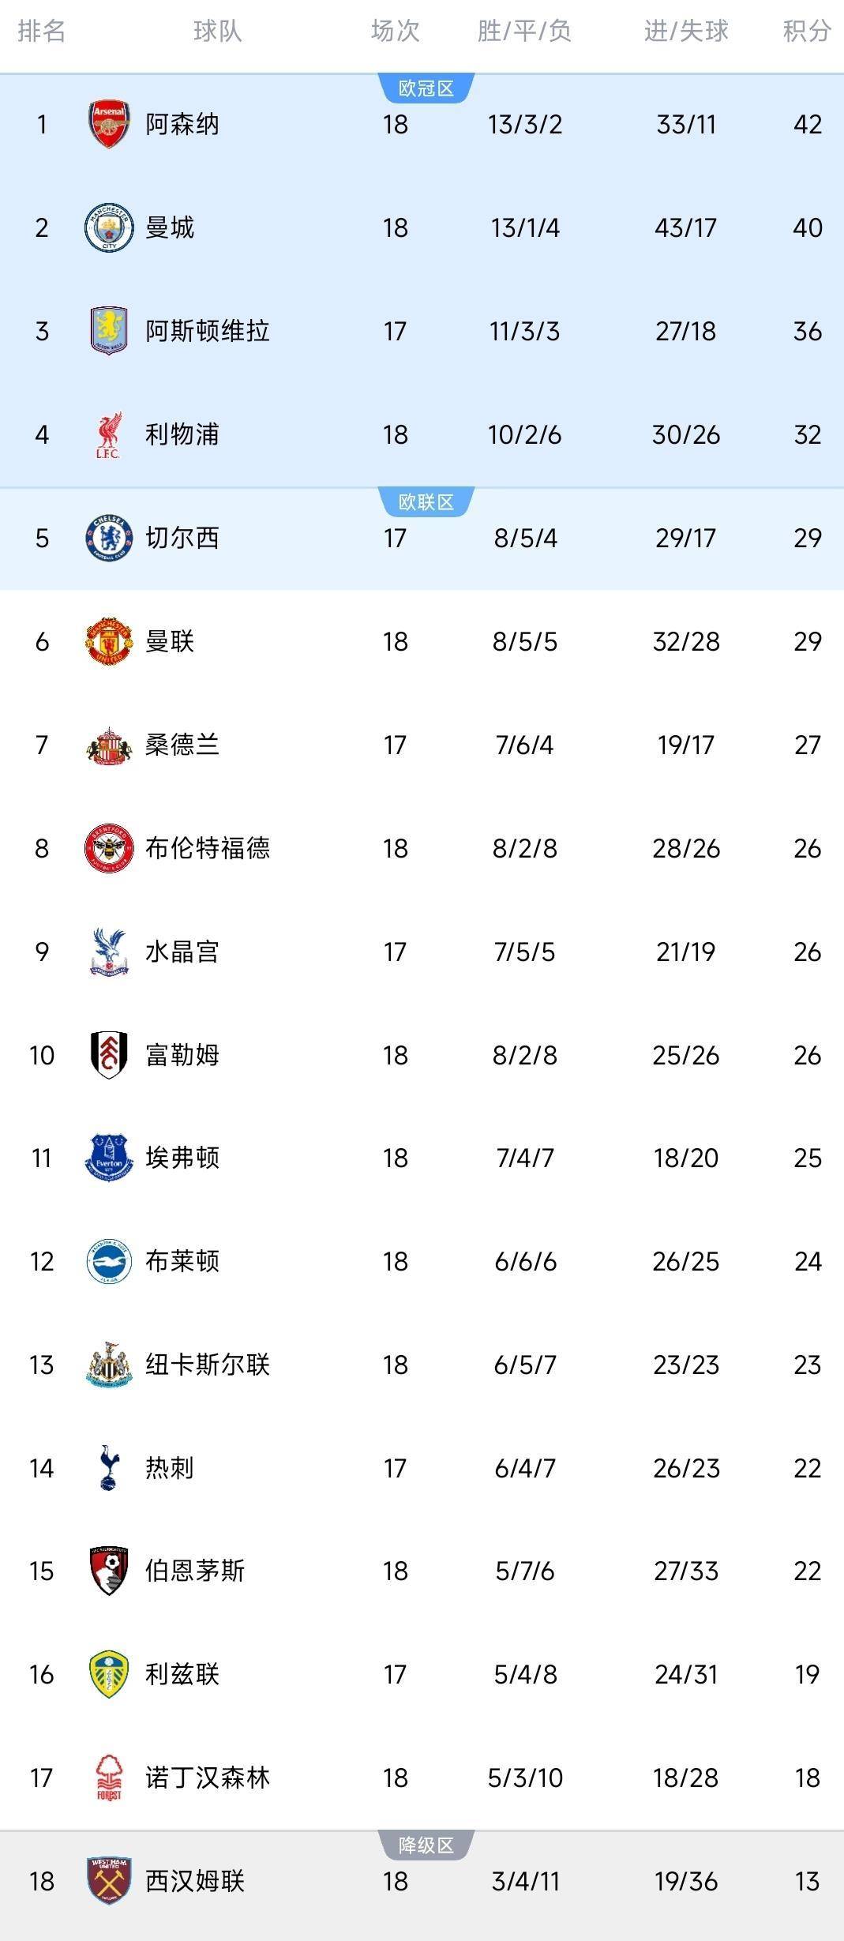The width and height of the screenshot is (844, 1941).
Task: Click the Liverpool L.F.C. badge
Action: (110, 434)
